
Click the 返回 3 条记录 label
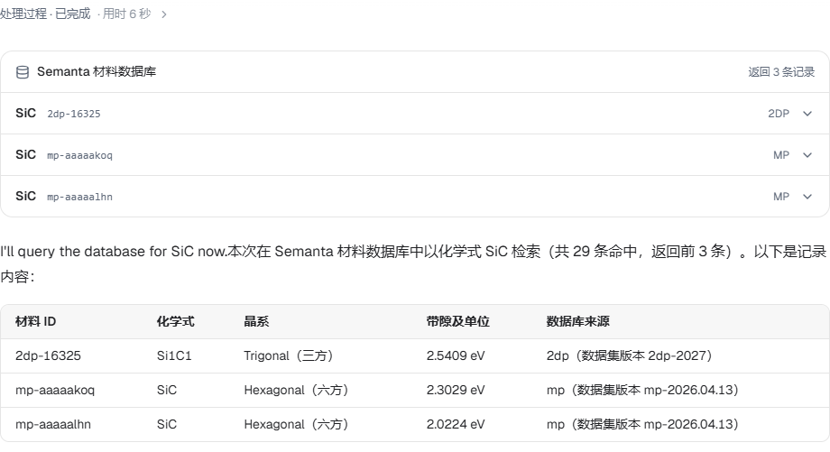(x=781, y=72)
